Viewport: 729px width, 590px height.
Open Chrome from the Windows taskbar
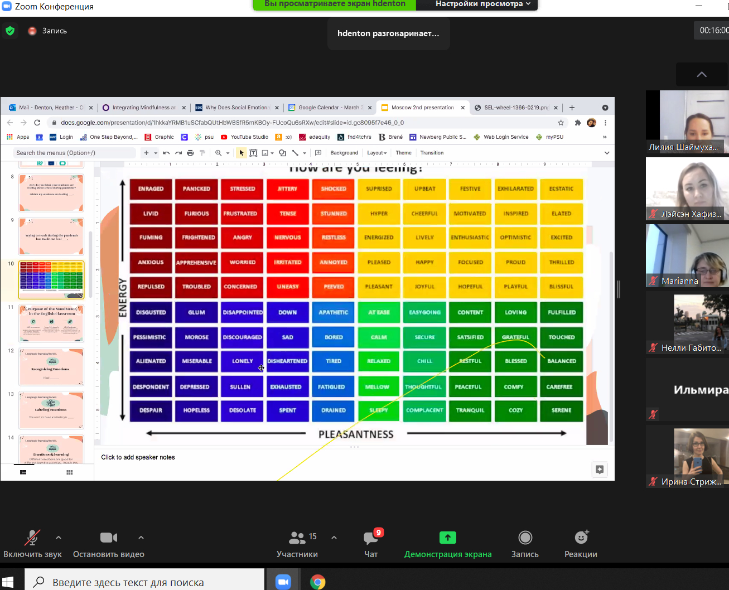317,582
